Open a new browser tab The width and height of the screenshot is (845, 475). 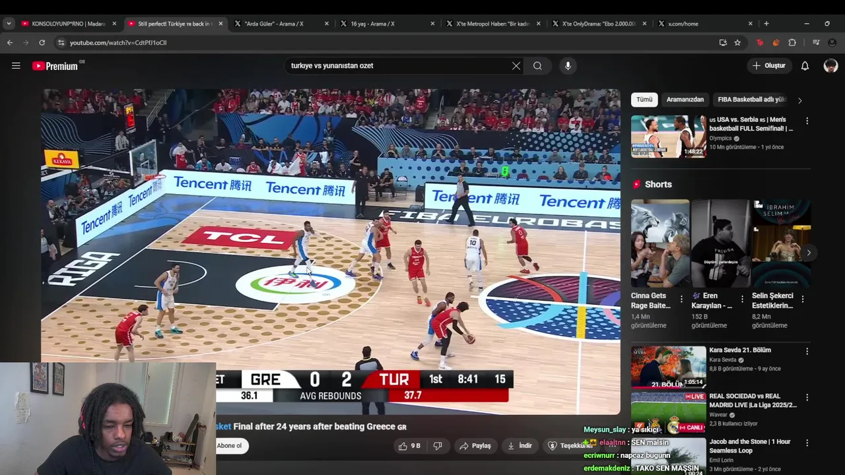766,24
